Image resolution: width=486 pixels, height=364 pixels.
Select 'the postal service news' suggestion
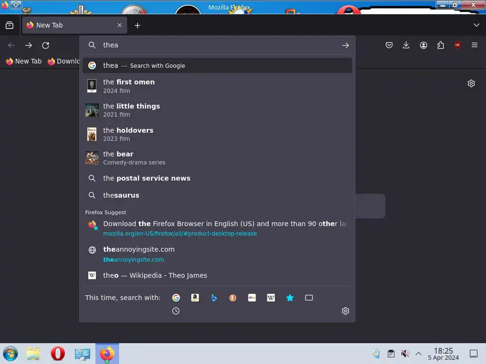click(217, 178)
